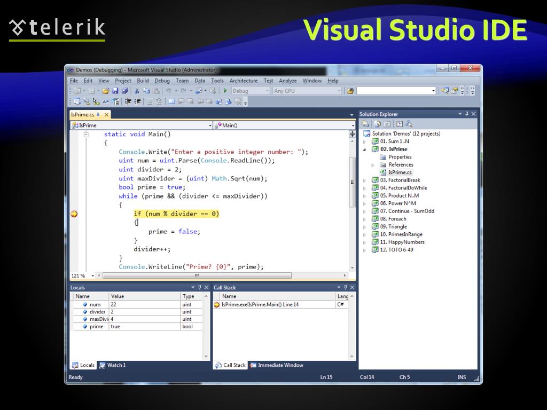Click the breakpoint arrow in the editor margin
Image resolution: width=547 pixels, height=410 pixels.
pos(74,214)
